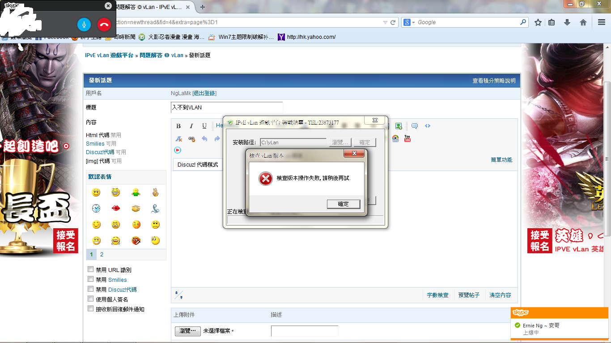Image resolution: width=611 pixels, height=343 pixels.
Task: Check the 禁用 URL 識別 checkbox
Action: pyautogui.click(x=91, y=269)
